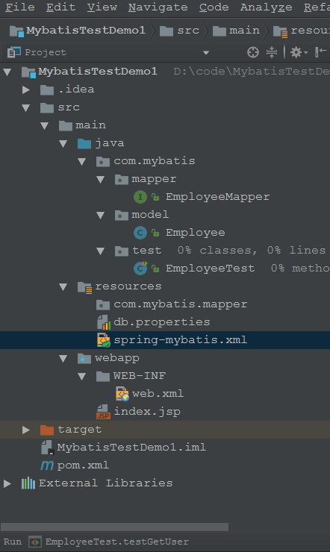Select MybatisTestDemo1.iml file

pos(131,448)
